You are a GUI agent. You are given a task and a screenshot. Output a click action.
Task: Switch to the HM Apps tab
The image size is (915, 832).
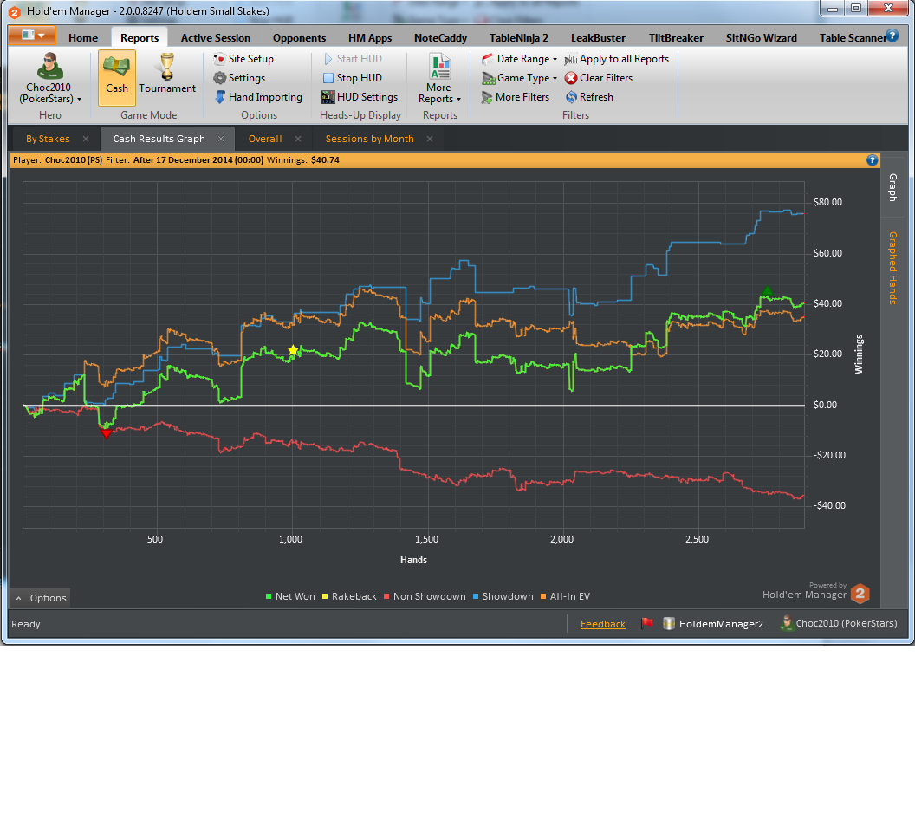(370, 38)
